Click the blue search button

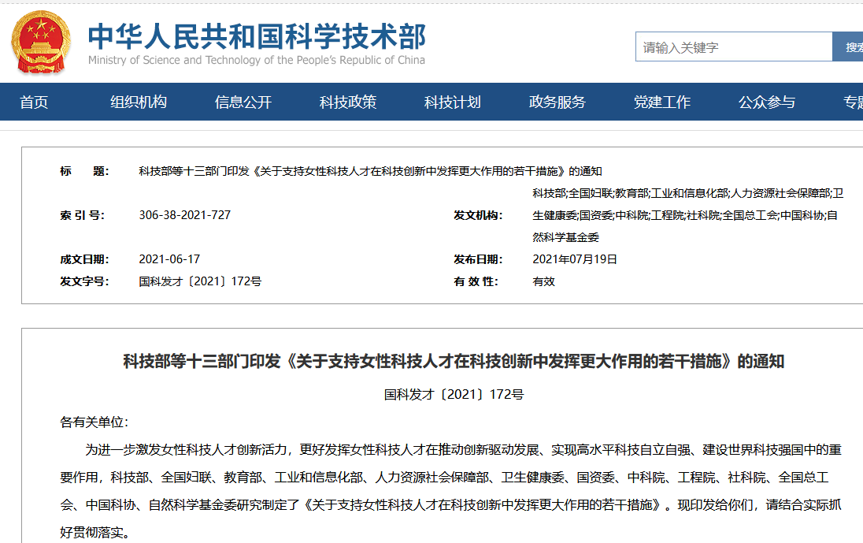(847, 46)
